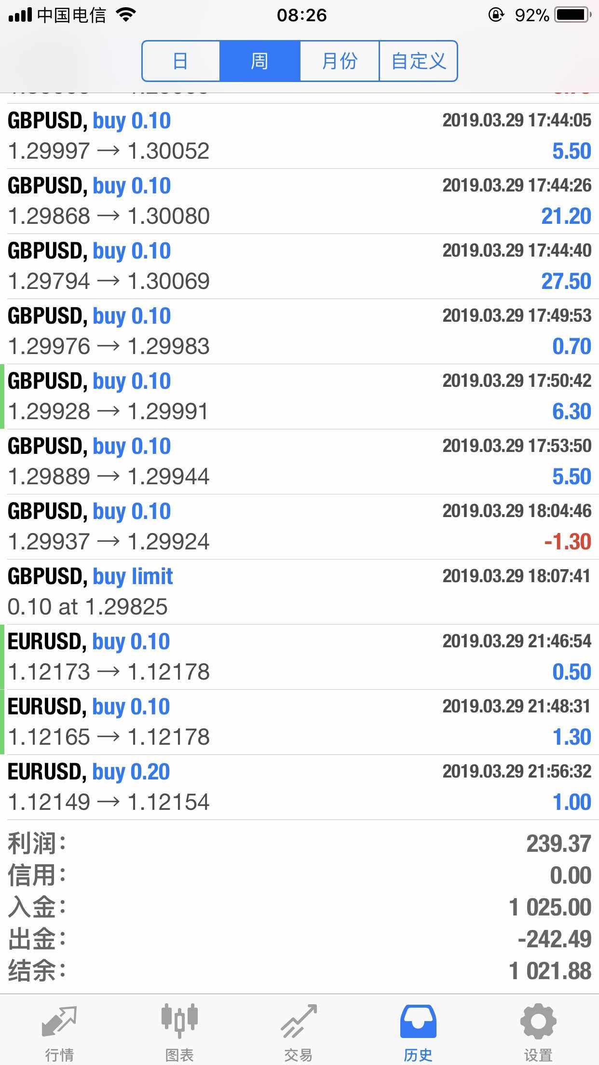Open the Custom (自定义) period tab
Screen dimensions: 599x1065
[418, 61]
